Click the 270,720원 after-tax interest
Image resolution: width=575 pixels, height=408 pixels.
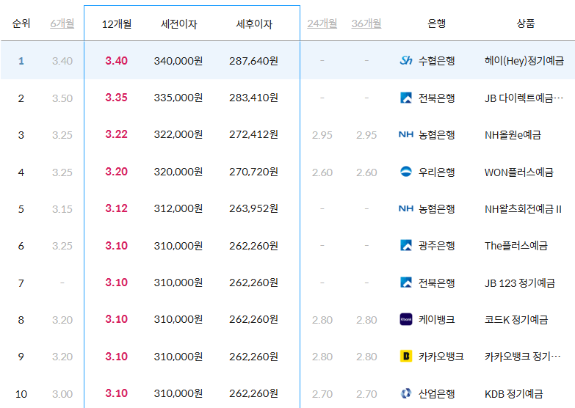(x=254, y=172)
